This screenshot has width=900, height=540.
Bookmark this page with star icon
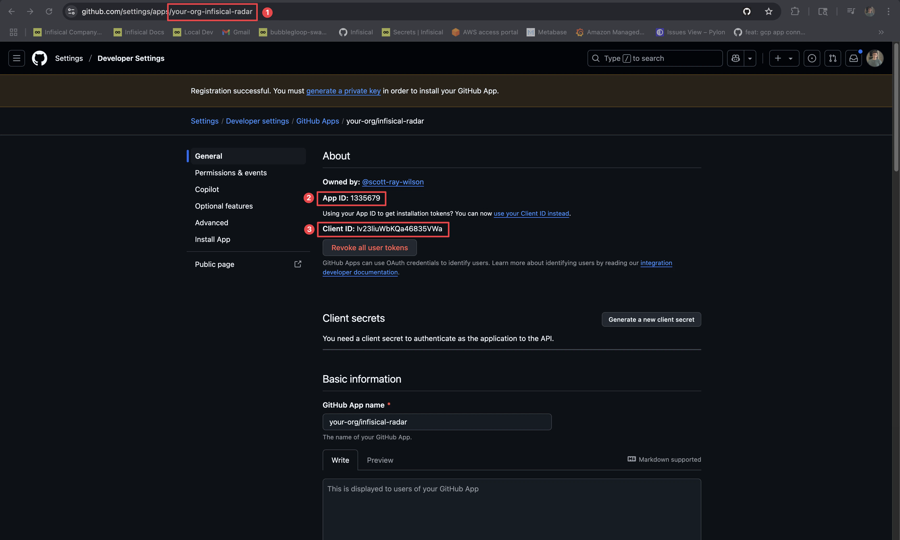768,12
